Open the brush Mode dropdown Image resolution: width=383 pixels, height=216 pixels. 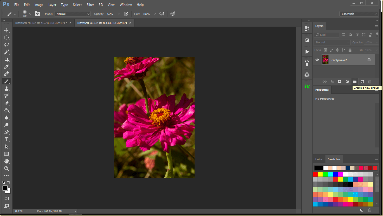pos(72,14)
